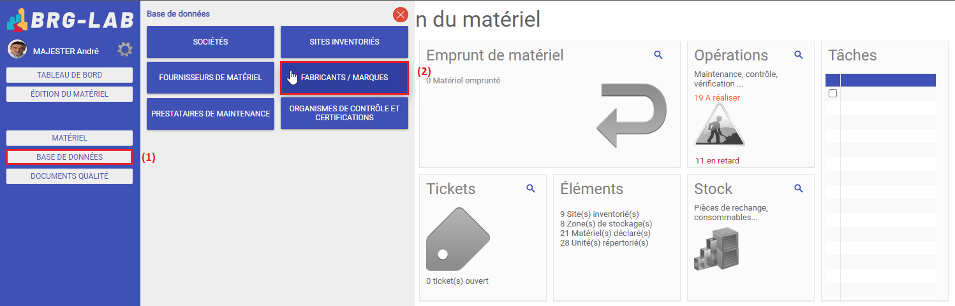Image resolution: width=955 pixels, height=306 pixels.
Task: Click the Stock search magnifier icon
Action: click(x=798, y=188)
